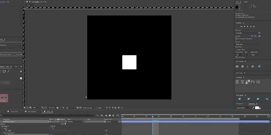Switch to the Paragraph tab
This screenshot has width=271, height=135.
coord(239,104)
